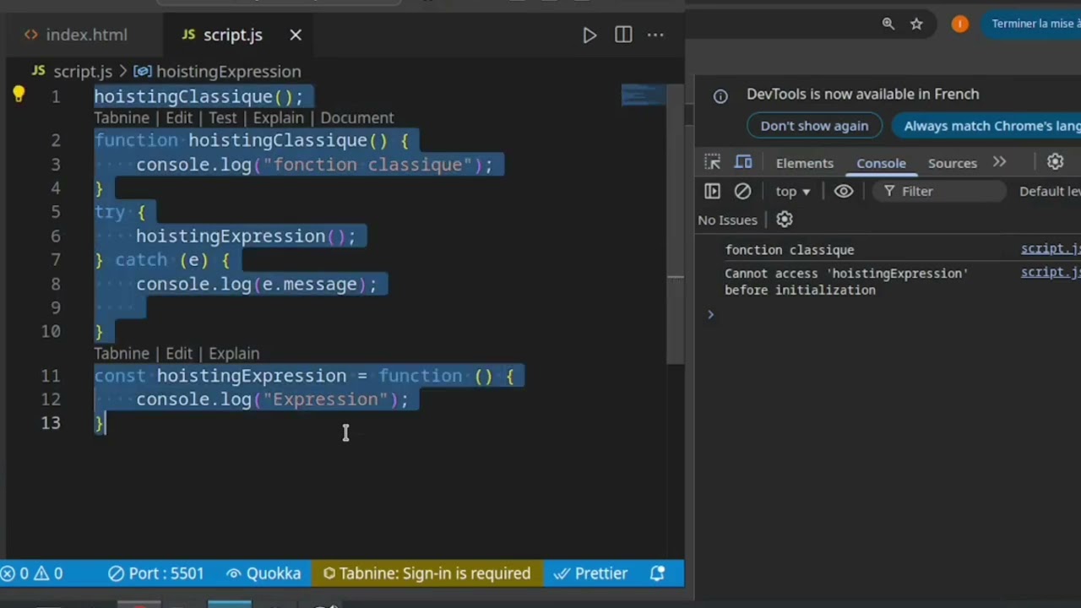Open the editor more actions ellipsis
The width and height of the screenshot is (1081, 608).
coord(655,35)
